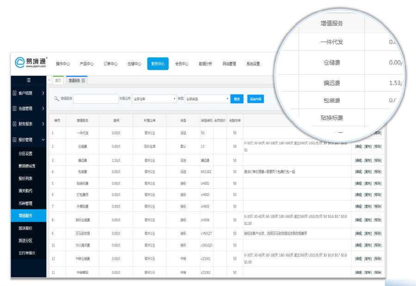The height and width of the screenshot is (286, 416).
Task: Open 会员中心 in top navigation
Action: tap(182, 64)
